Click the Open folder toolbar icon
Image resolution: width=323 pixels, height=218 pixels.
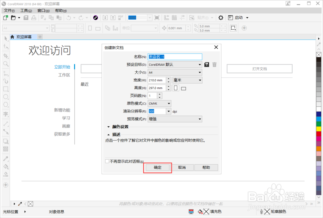pos(13,18)
